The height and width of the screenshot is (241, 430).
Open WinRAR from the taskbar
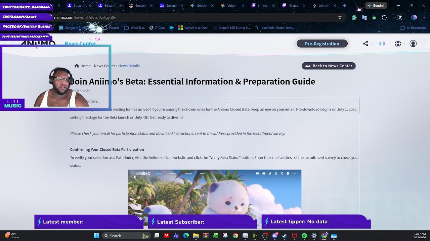[206, 236]
